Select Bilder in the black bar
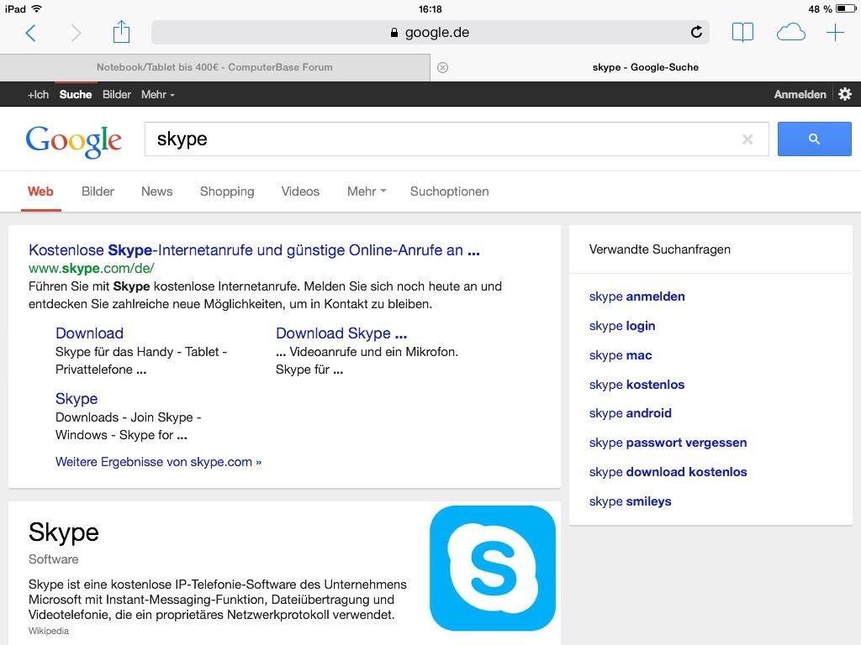 point(116,94)
